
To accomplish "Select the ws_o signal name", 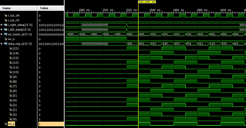I will click(x=11, y=39).
